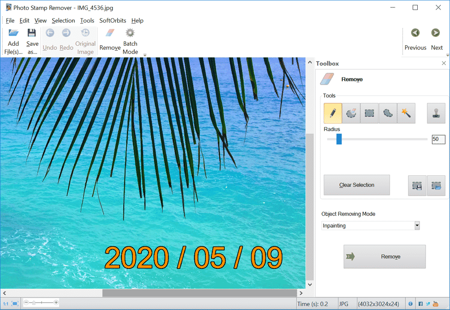Open the SoftOrbits menu
The width and height of the screenshot is (450, 310).
113,21
